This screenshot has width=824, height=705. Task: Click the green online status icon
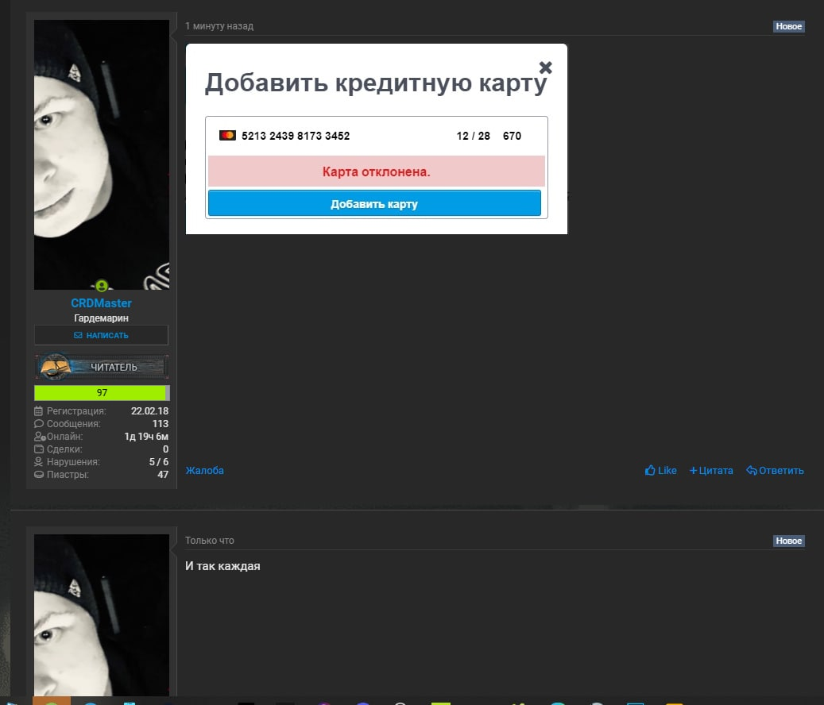[102, 286]
